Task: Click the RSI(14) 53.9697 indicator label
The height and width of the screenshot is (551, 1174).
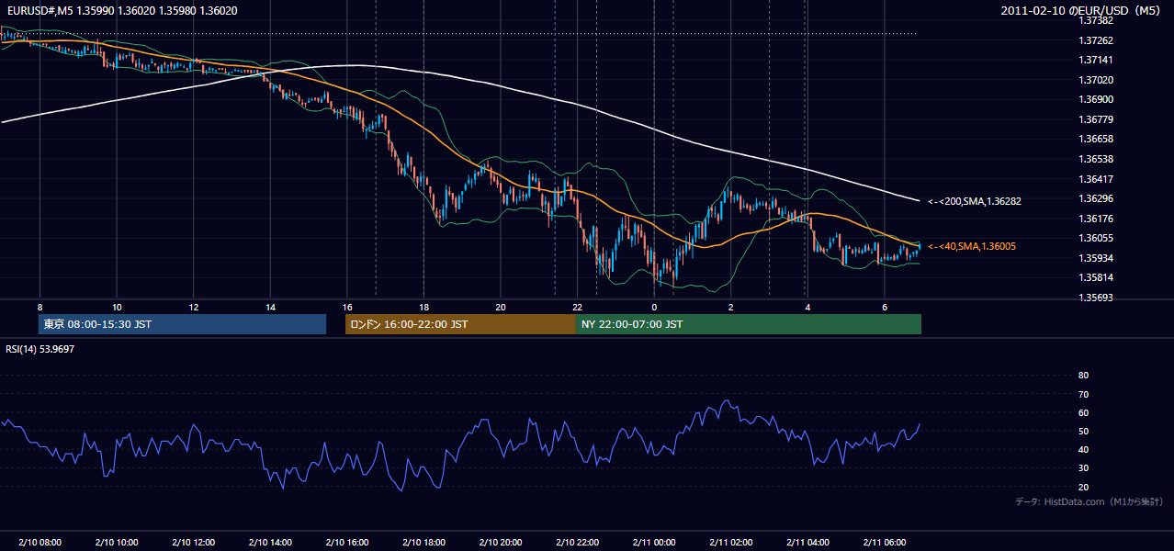Action: (40, 349)
